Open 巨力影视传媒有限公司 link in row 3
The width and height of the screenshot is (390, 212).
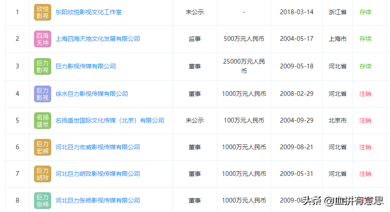86,66
